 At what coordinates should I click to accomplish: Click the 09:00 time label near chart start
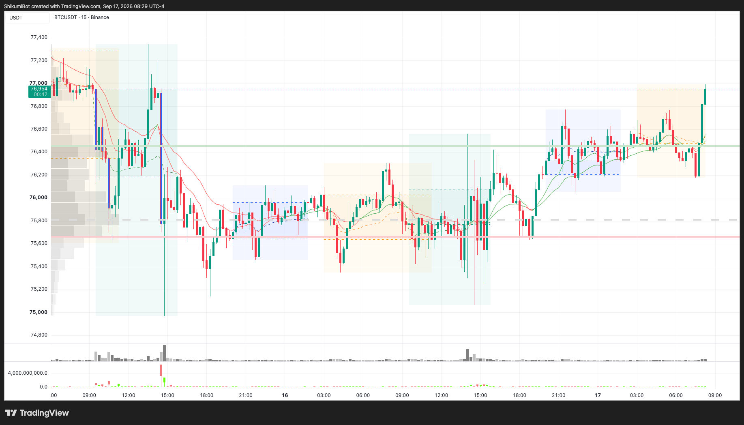(89, 395)
